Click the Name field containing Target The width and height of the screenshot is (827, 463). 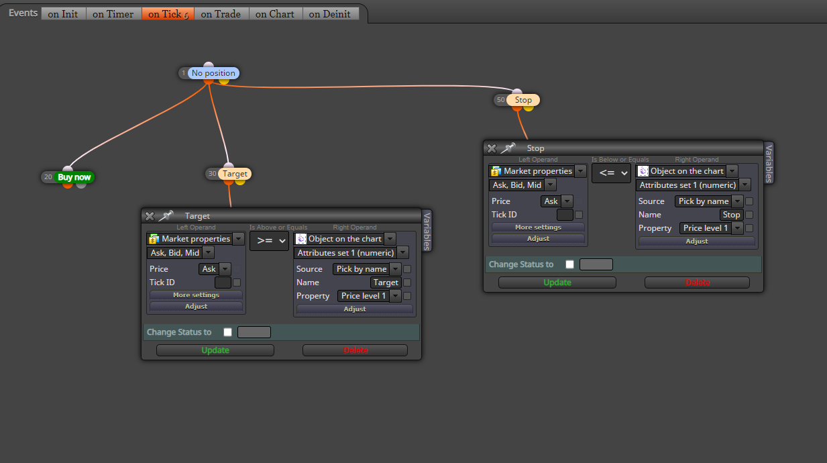point(386,282)
